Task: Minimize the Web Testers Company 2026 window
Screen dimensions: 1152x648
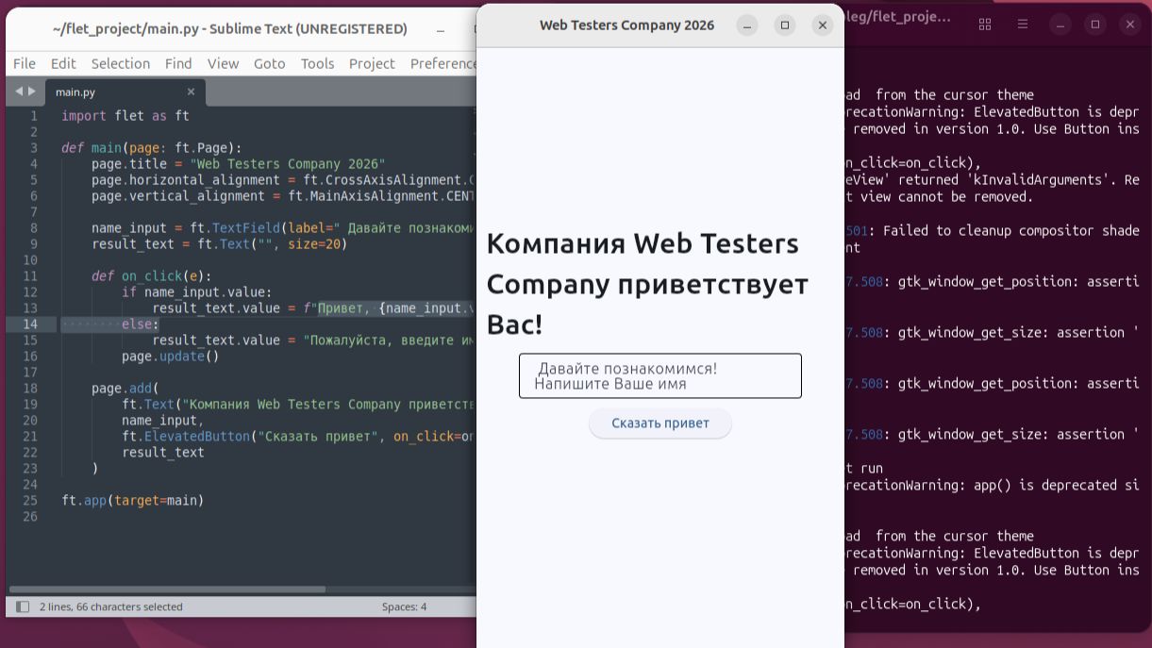Action: (747, 25)
